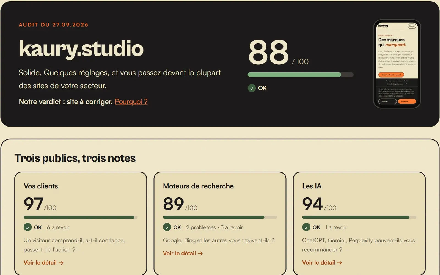440x275 pixels.
Task: Open the "Pourquoi ?" link
Action: click(131, 101)
